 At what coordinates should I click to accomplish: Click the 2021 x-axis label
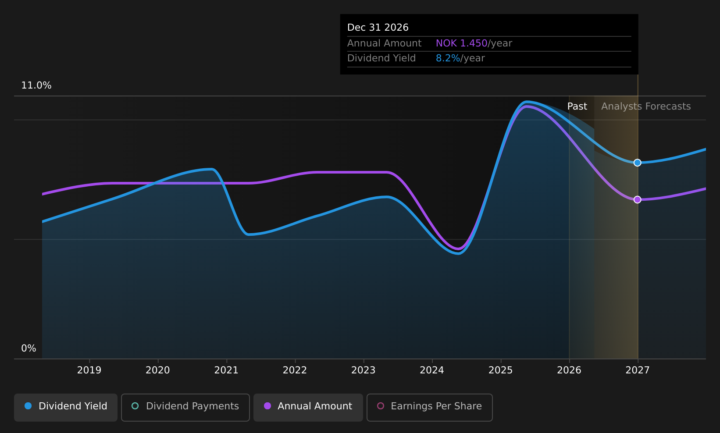pyautogui.click(x=226, y=370)
